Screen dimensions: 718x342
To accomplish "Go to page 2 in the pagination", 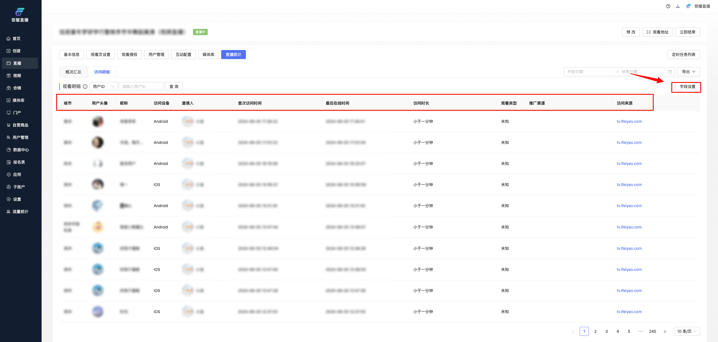I will (x=595, y=331).
